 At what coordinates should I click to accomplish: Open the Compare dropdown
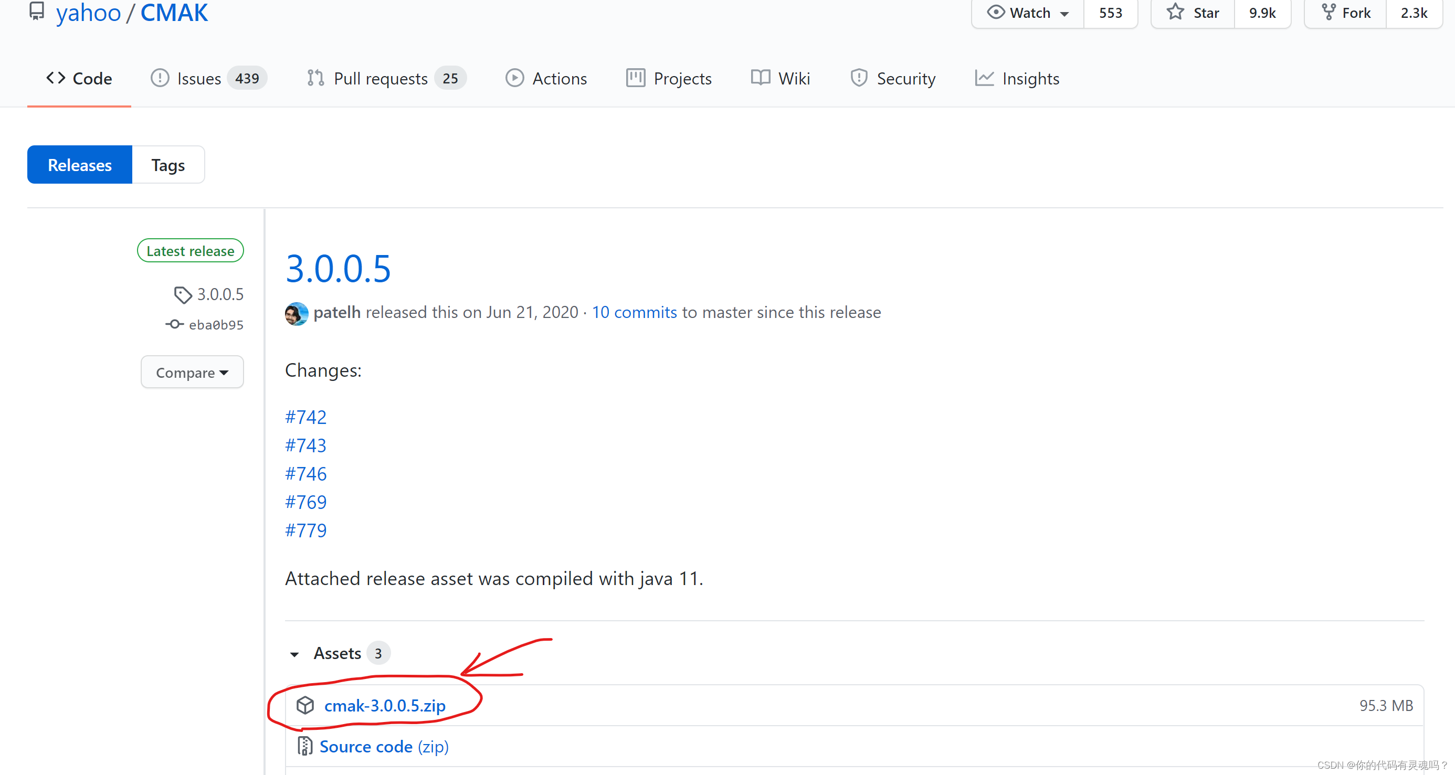[192, 372]
